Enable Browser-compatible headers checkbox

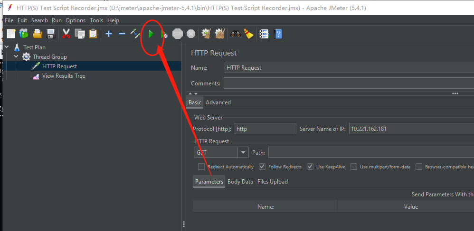point(419,166)
